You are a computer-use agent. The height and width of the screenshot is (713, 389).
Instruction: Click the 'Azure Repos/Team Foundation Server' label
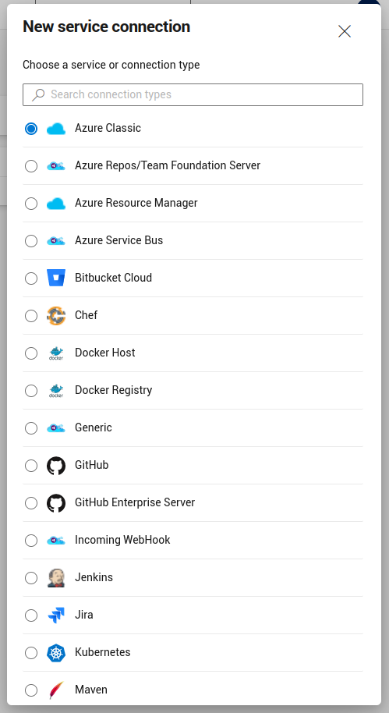[168, 165]
